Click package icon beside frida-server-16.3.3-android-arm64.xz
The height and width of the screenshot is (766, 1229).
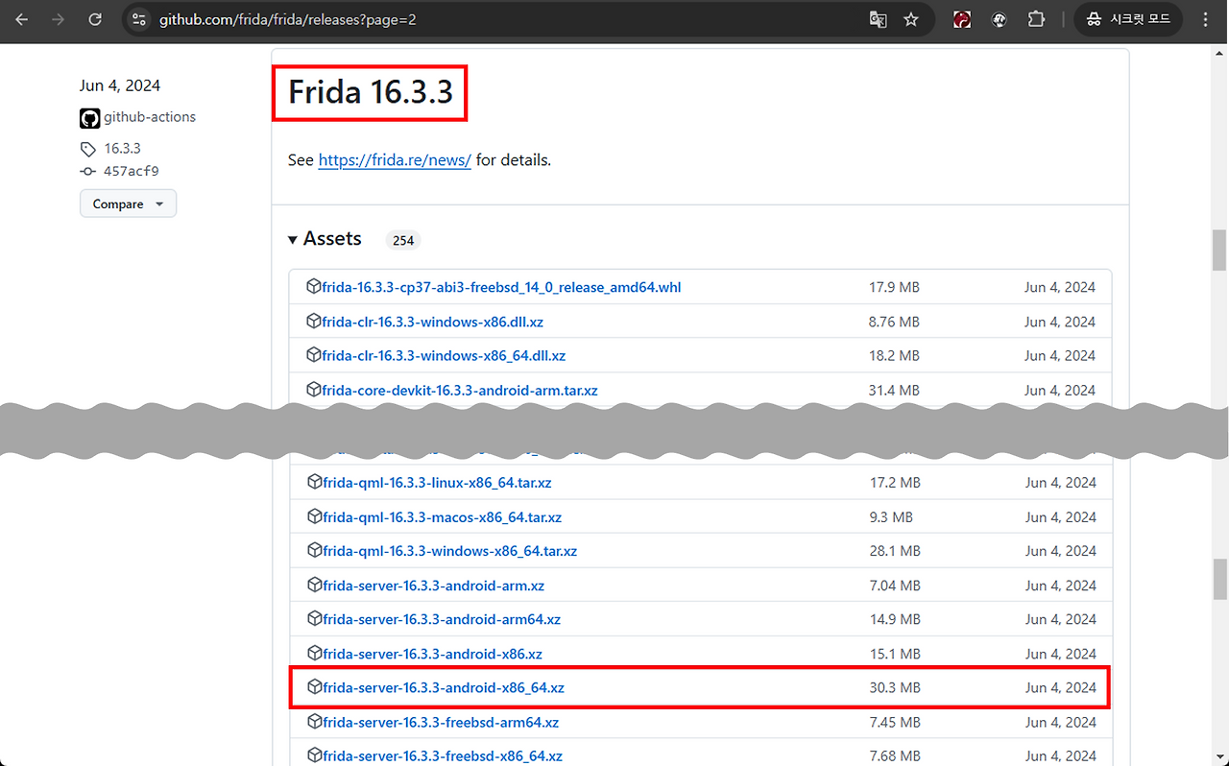(x=313, y=619)
